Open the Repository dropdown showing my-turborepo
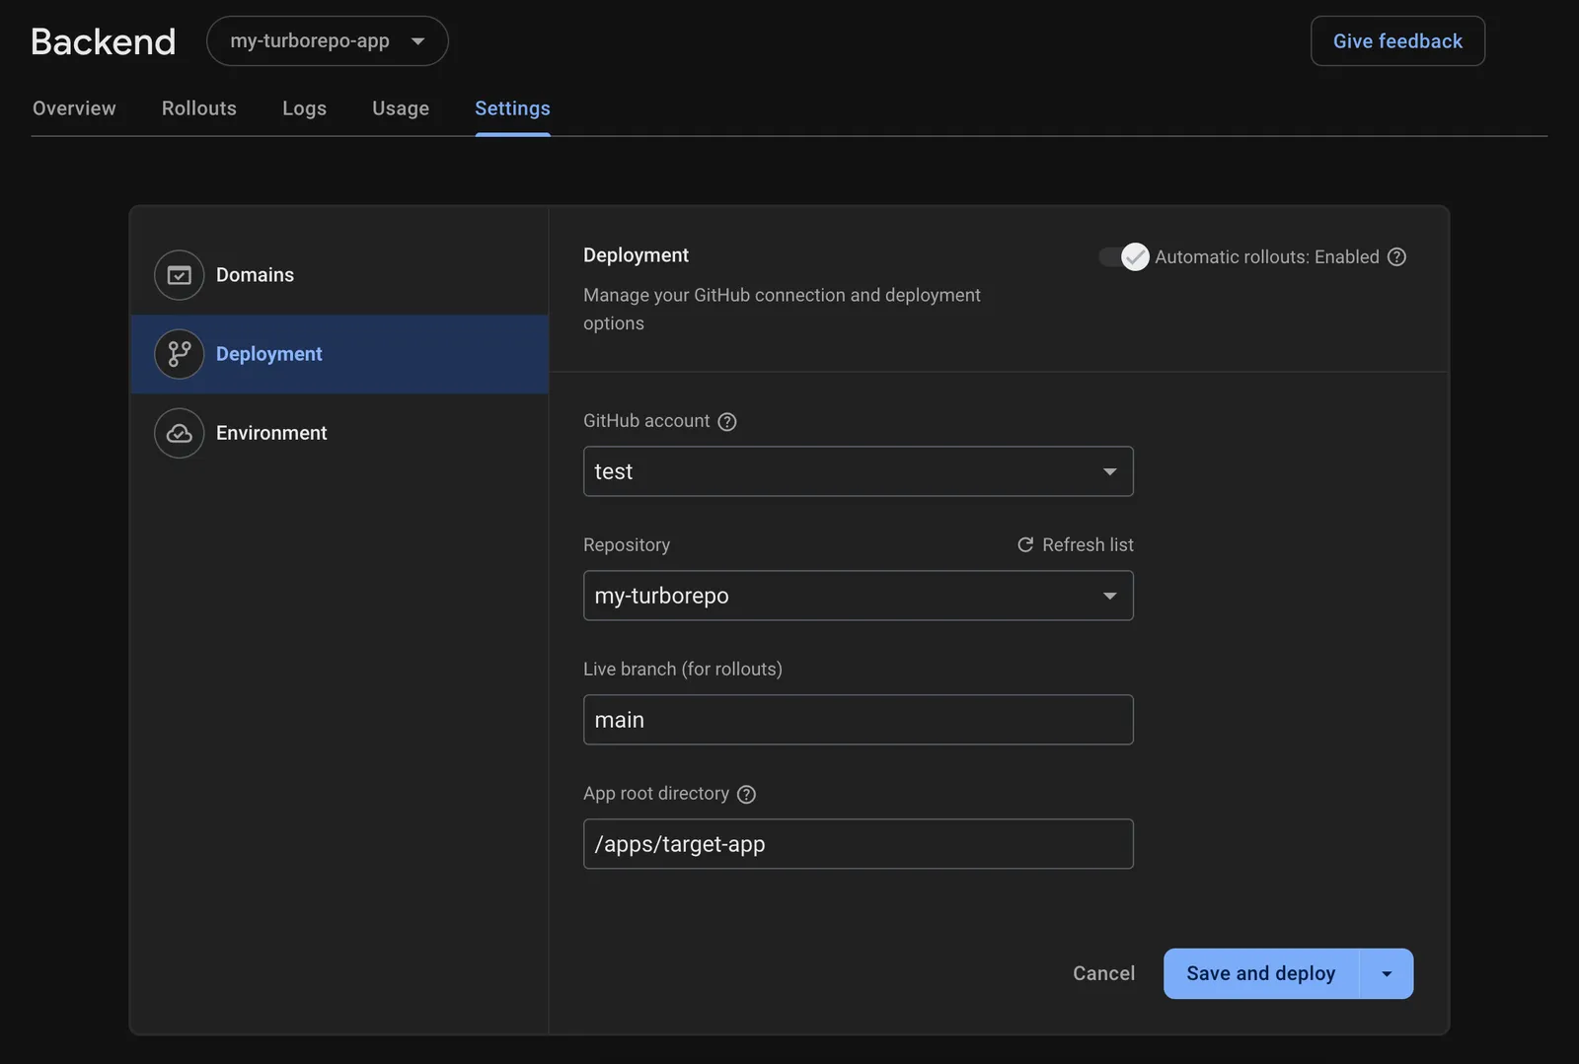 point(857,596)
